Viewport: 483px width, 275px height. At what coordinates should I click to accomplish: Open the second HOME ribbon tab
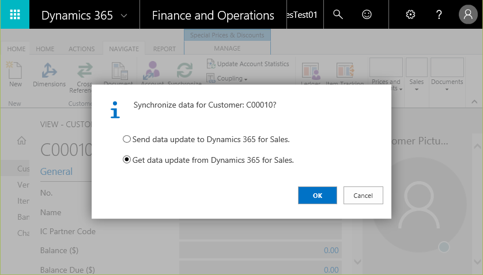tap(45, 49)
